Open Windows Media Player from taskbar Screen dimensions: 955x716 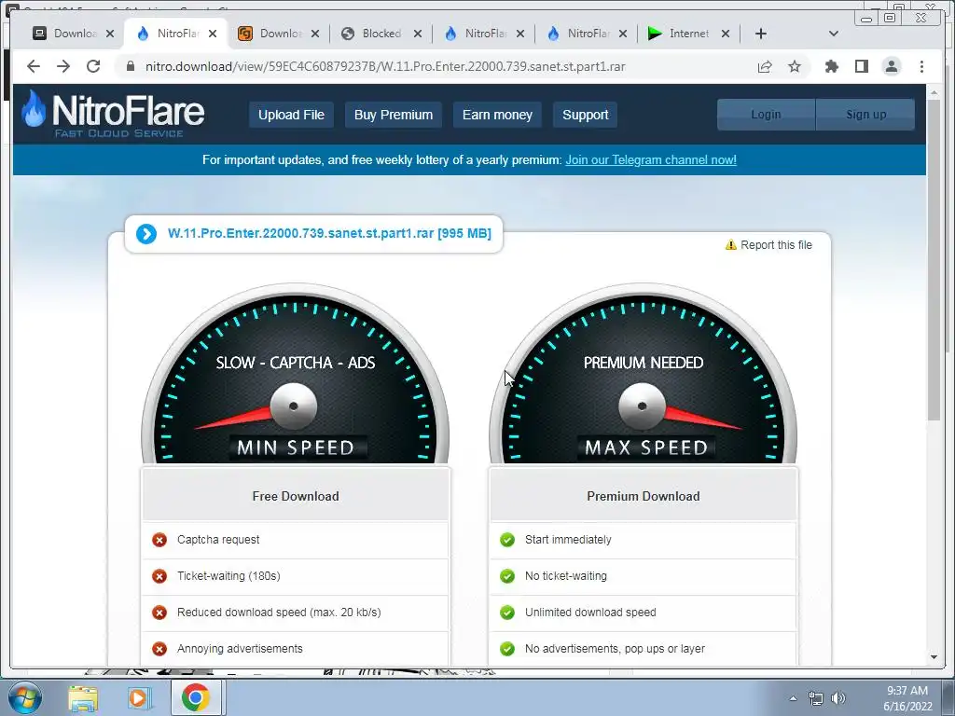[x=139, y=697]
